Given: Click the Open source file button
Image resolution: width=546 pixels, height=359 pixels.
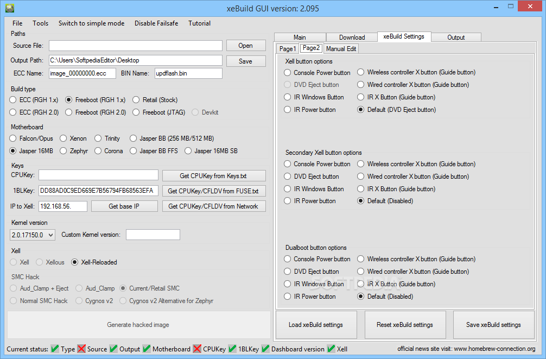Looking at the screenshot, I should (245, 46).
